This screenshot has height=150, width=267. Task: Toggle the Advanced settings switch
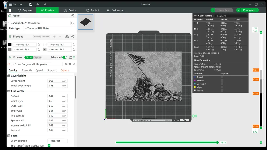click(x=65, y=57)
